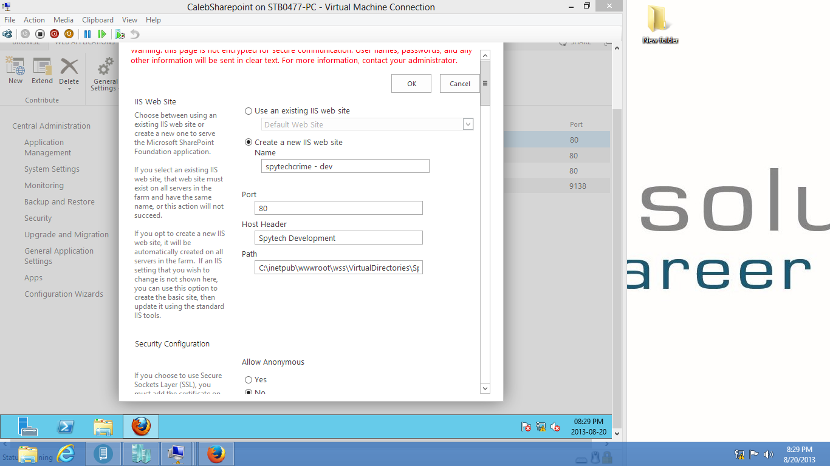Open the Apps sidebar link
Image resolution: width=830 pixels, height=466 pixels.
pyautogui.click(x=33, y=278)
